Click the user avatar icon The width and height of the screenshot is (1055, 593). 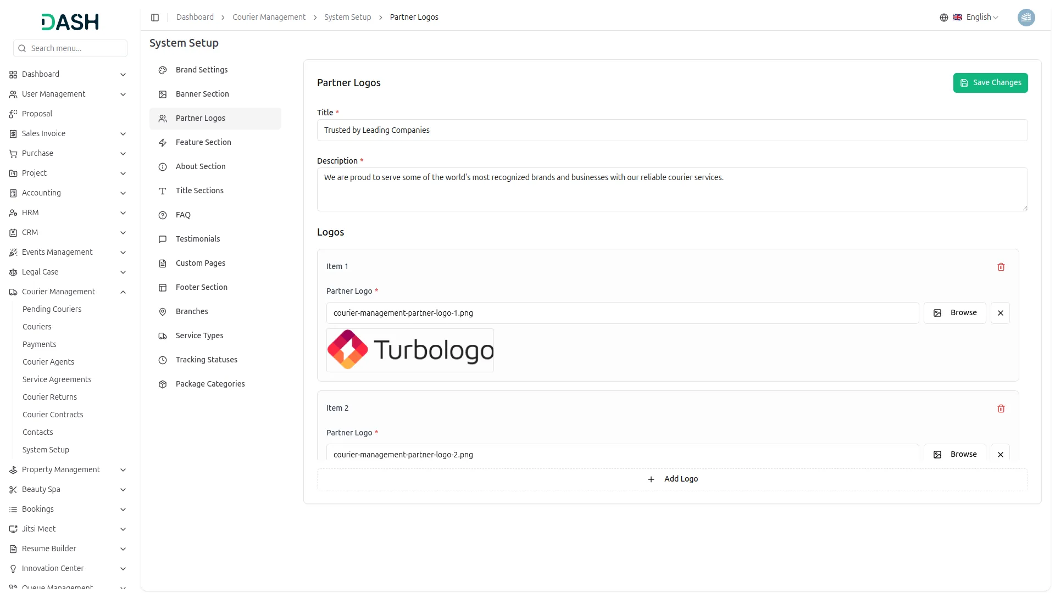click(1026, 18)
